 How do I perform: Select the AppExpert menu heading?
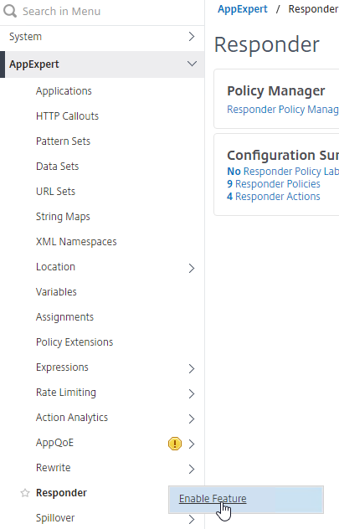[34, 64]
